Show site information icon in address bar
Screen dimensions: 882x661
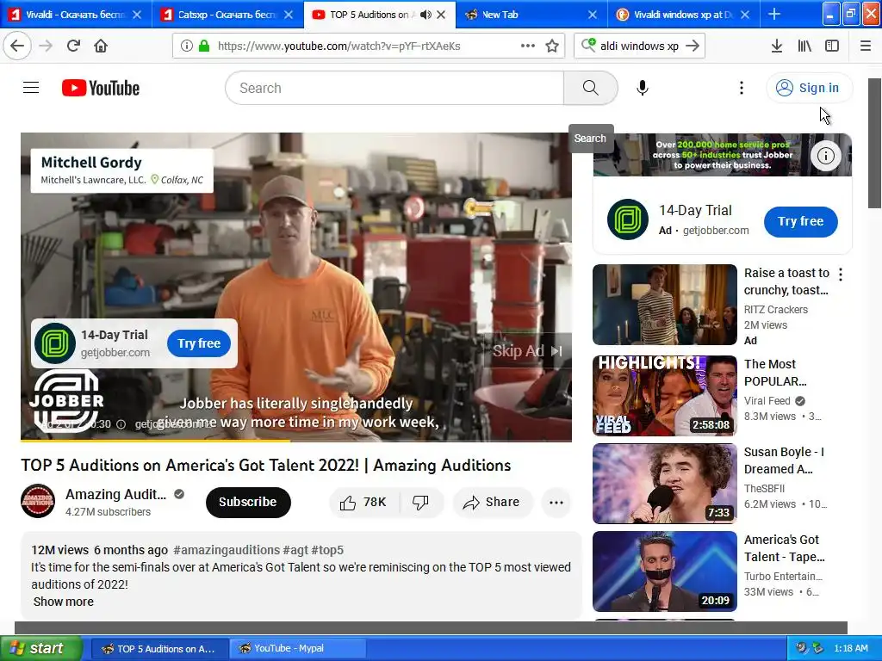pos(187,46)
